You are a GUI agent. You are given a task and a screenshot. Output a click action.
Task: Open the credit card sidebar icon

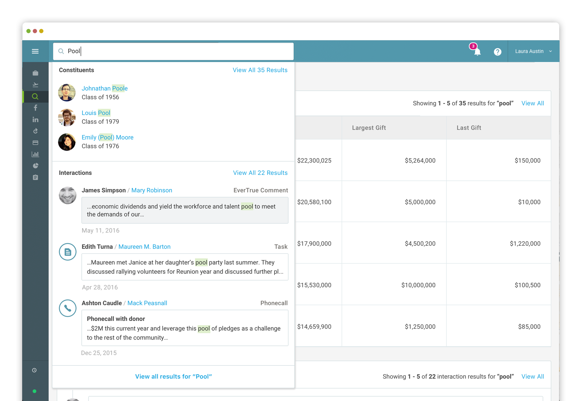pos(35,143)
